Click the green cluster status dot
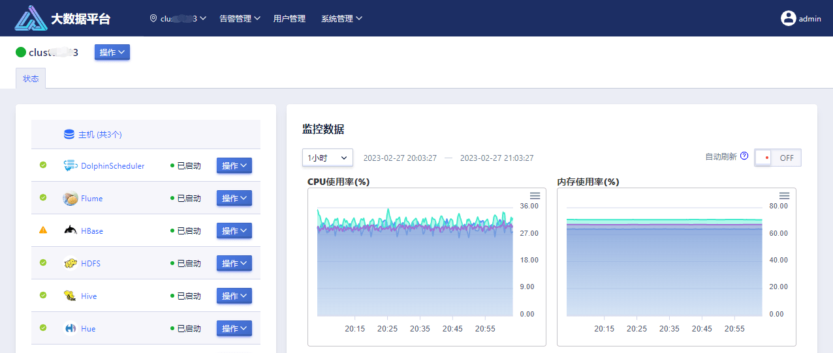The height and width of the screenshot is (353, 833). click(x=21, y=52)
